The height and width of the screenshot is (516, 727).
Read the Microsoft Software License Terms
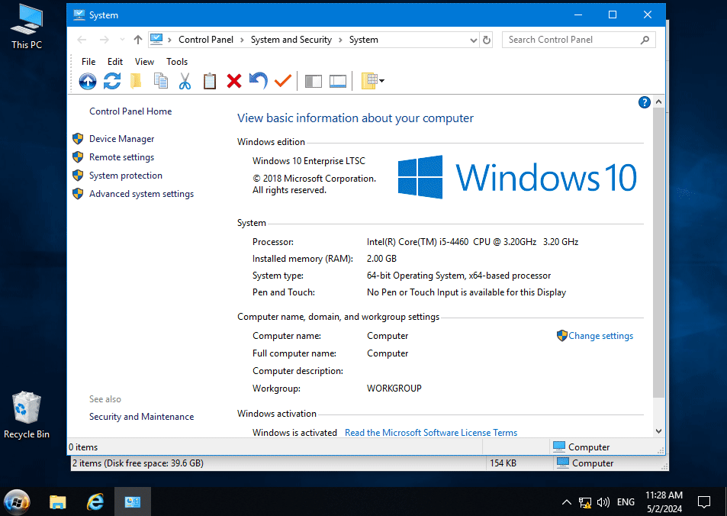pos(431,433)
